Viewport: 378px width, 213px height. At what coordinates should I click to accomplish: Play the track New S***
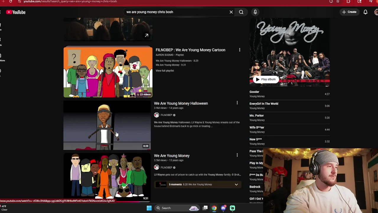pyautogui.click(x=289, y=141)
